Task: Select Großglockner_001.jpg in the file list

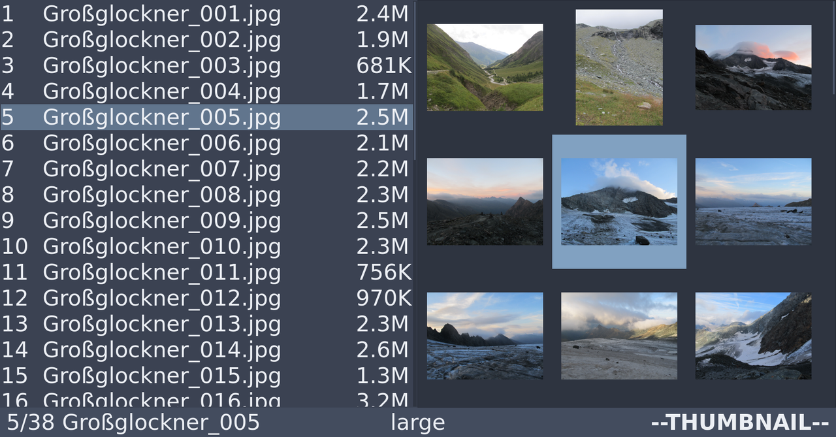Action: point(206,14)
